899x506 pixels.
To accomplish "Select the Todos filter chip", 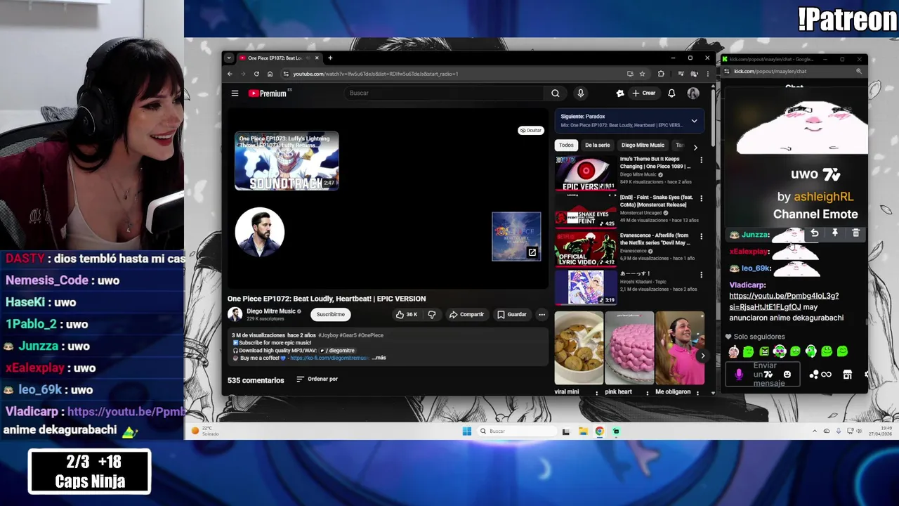I will coord(566,145).
